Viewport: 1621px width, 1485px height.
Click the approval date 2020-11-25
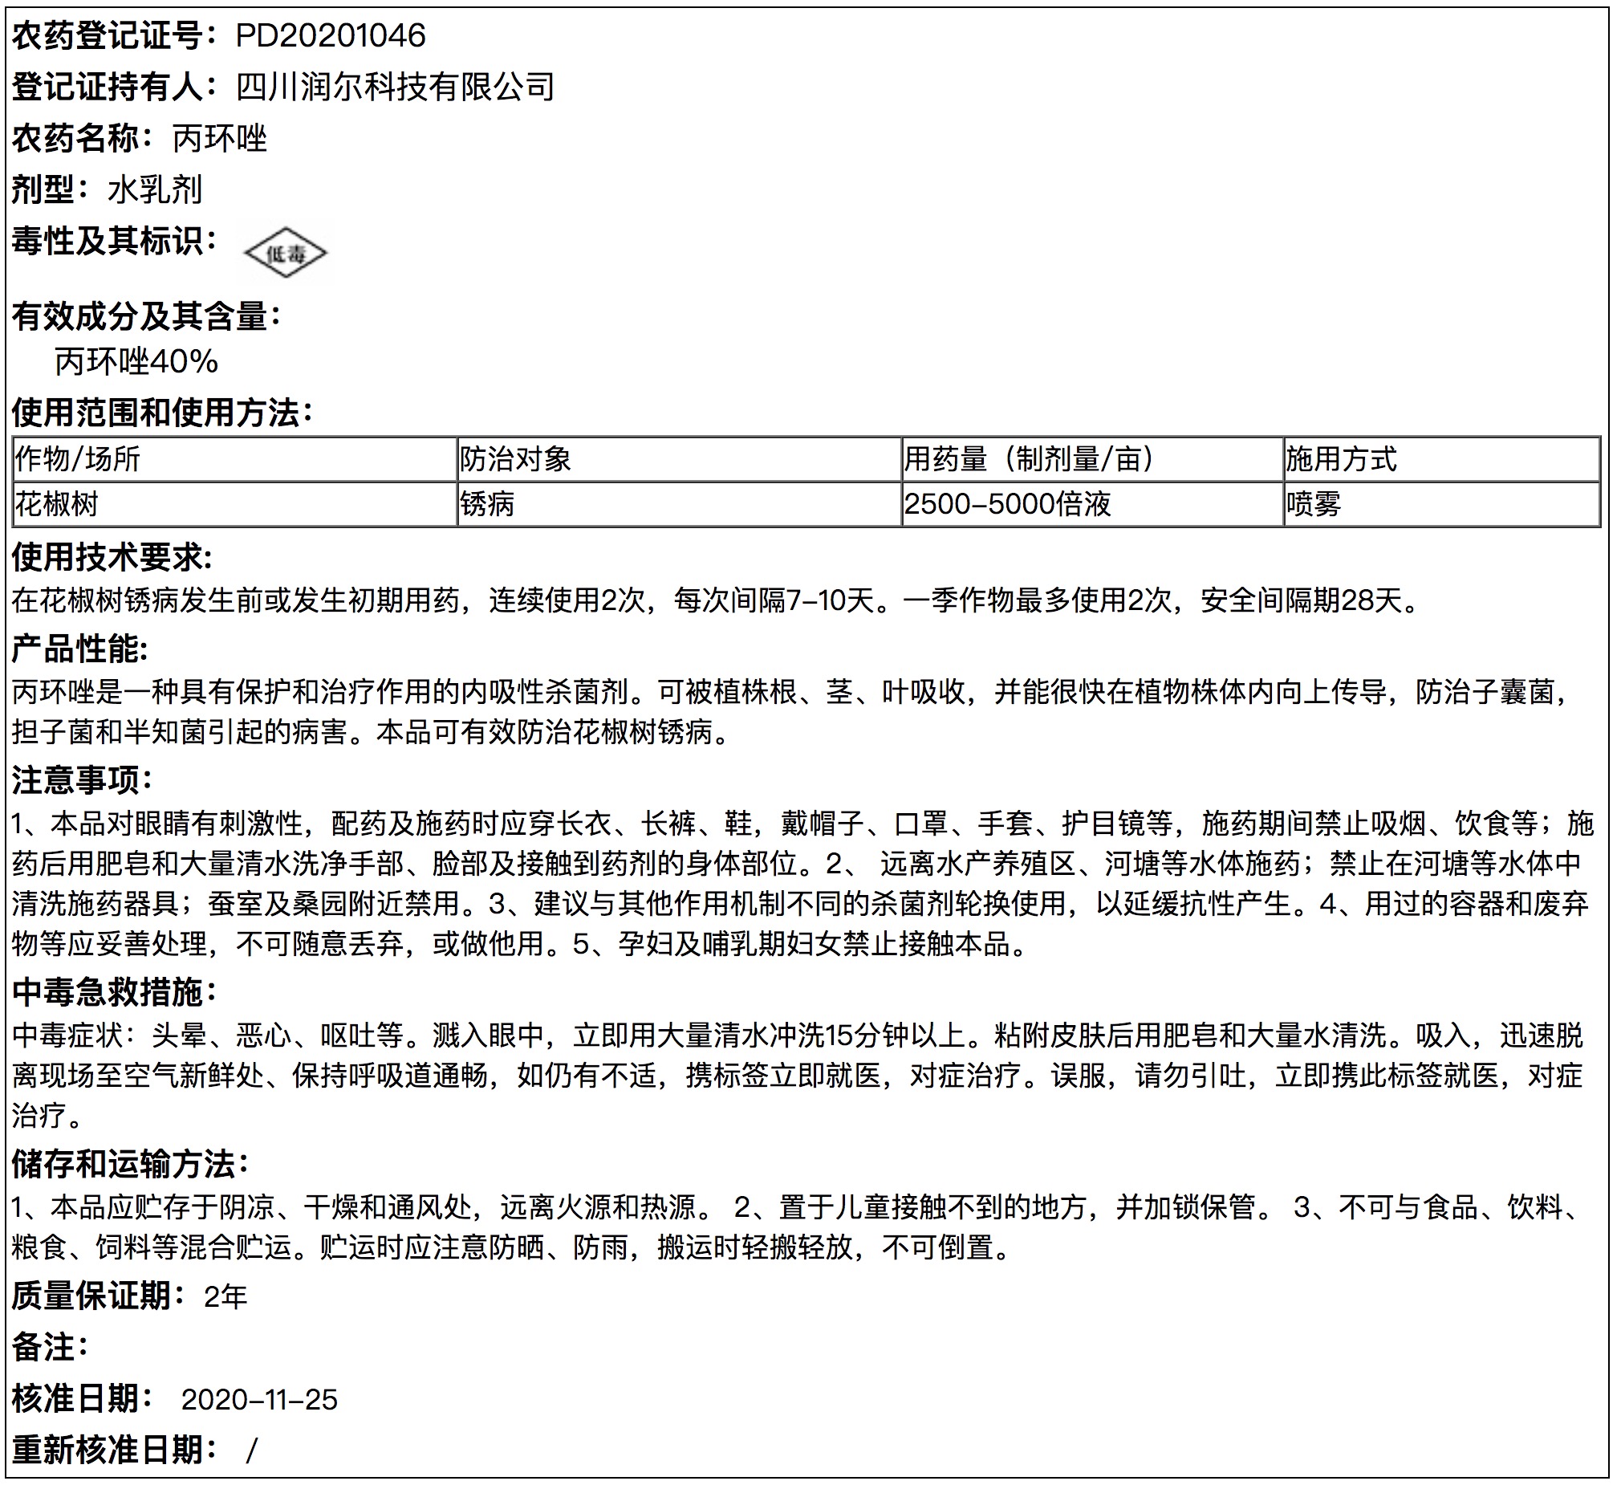click(x=259, y=1400)
